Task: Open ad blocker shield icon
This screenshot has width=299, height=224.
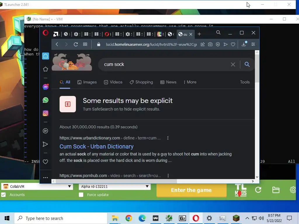Action: [218, 44]
